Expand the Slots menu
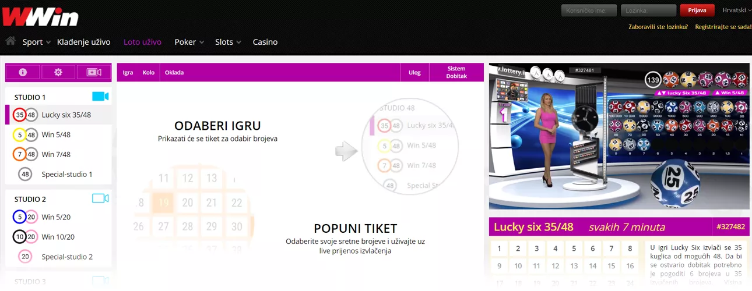The height and width of the screenshot is (291, 752). click(228, 42)
